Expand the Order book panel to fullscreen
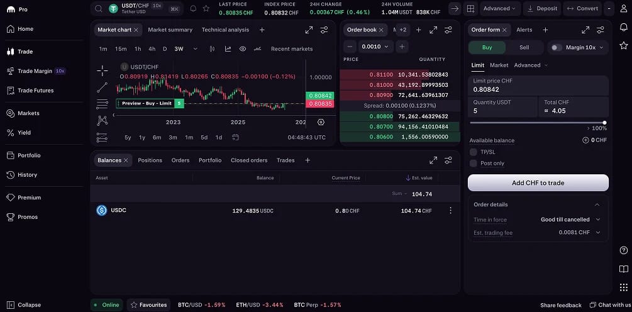Viewport: 632px width, 312px height. click(x=433, y=30)
